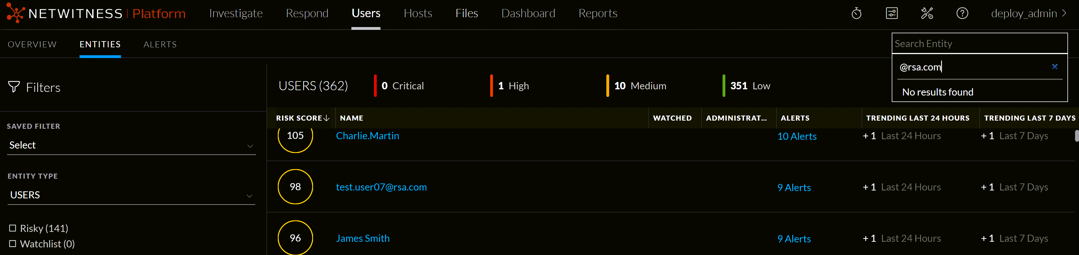Viewport: 1079px width, 255px height.
Task: Open the Configure settings icon
Action: 892,14
